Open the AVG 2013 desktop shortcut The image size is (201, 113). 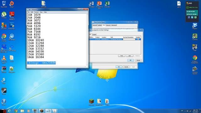(x=4, y=26)
